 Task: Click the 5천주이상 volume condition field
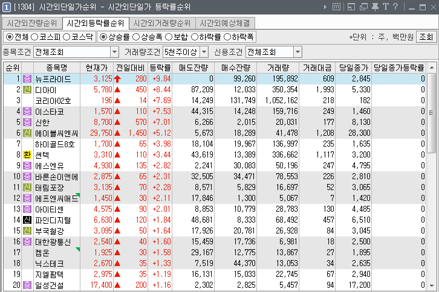pos(181,52)
